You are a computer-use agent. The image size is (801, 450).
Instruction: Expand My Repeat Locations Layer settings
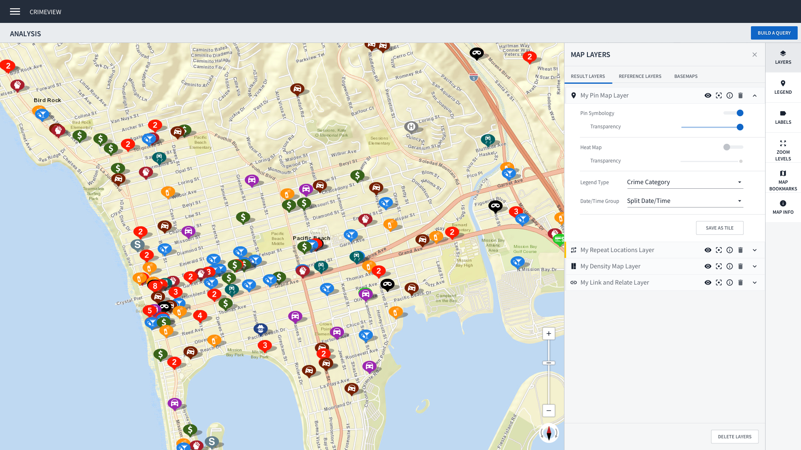point(755,250)
